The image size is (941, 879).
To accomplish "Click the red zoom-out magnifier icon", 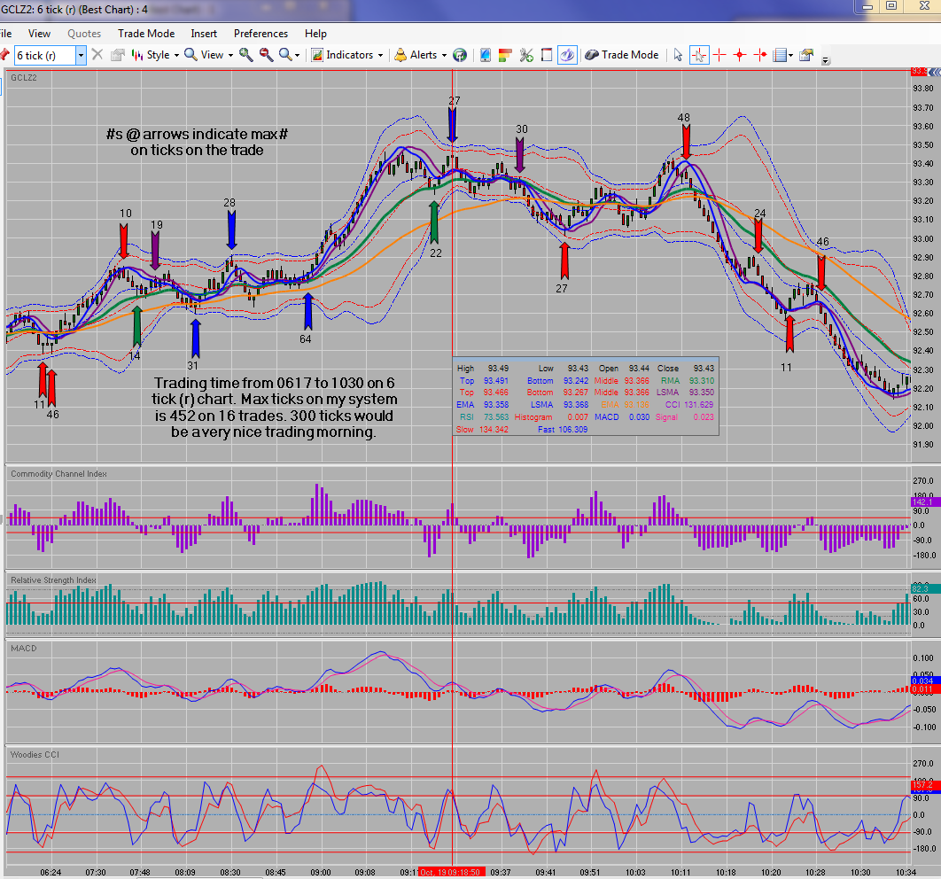I will pyautogui.click(x=266, y=55).
